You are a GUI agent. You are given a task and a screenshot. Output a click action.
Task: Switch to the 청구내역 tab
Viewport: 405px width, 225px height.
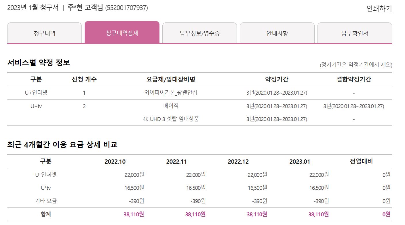coord(44,33)
